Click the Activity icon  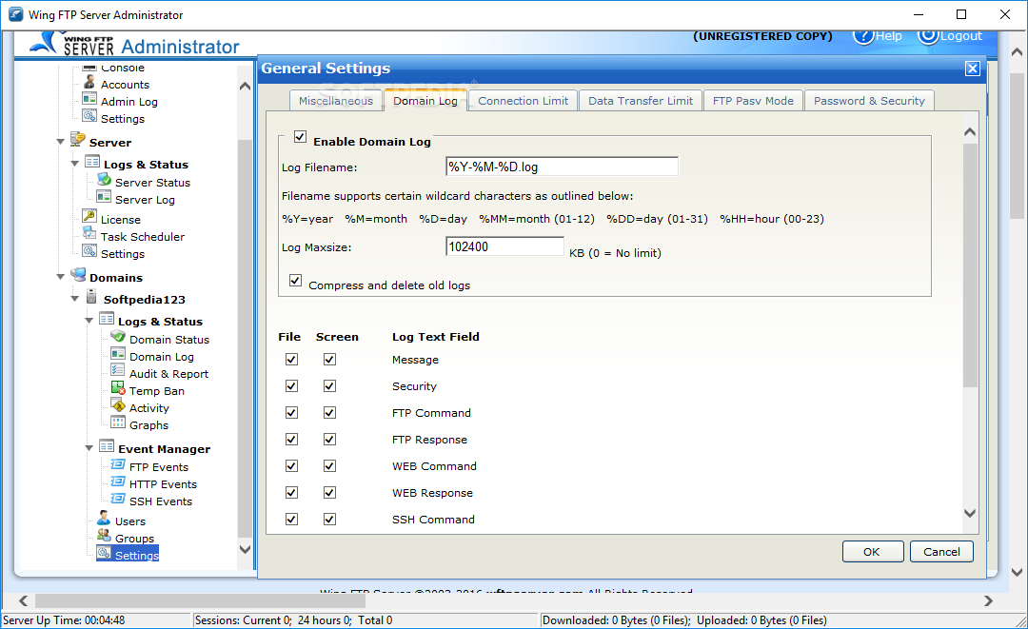(118, 405)
